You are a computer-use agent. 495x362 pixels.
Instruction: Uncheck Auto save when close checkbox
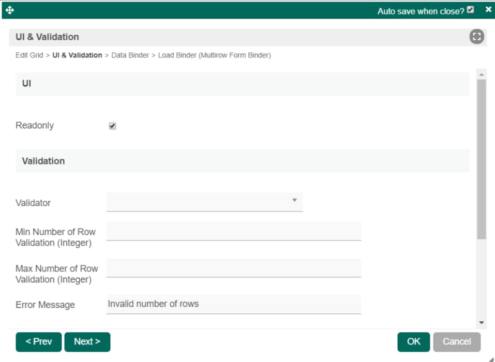click(470, 10)
